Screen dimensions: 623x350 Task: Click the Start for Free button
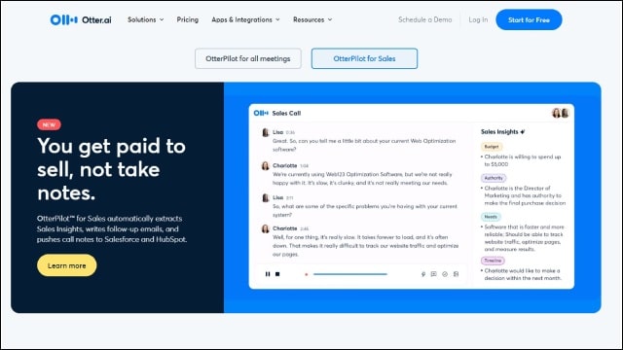point(529,19)
